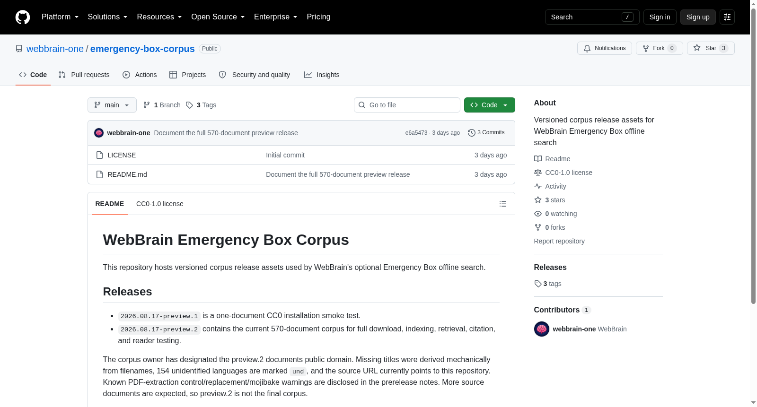Click the branch icon next to 1 Branch
757x407 pixels.
pyautogui.click(x=147, y=105)
